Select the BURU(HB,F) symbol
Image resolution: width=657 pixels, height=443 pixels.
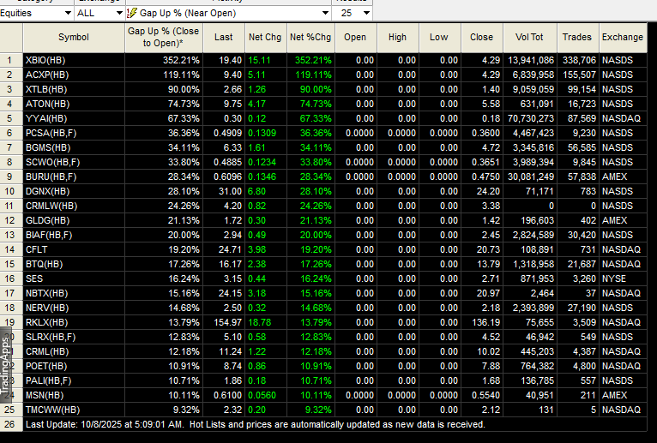pyautogui.click(x=51, y=177)
